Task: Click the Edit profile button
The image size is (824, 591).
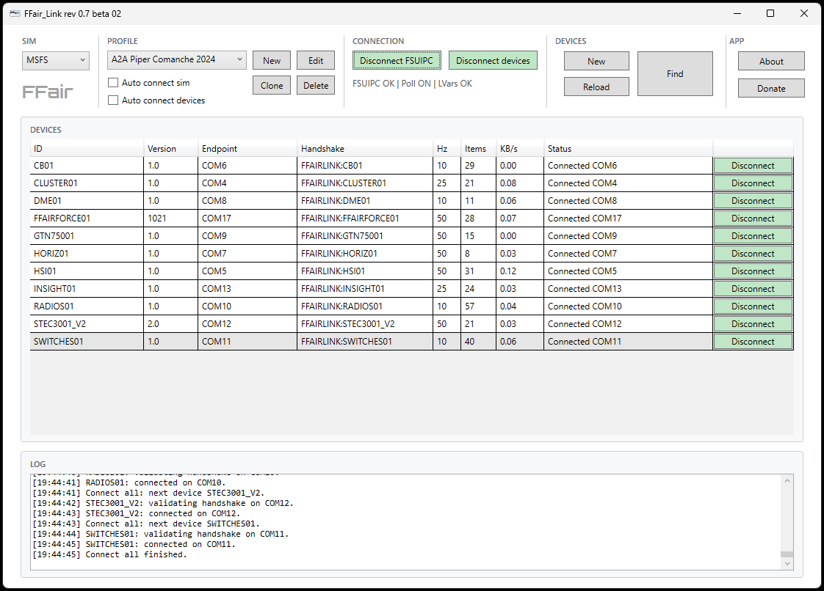Action: coord(316,60)
